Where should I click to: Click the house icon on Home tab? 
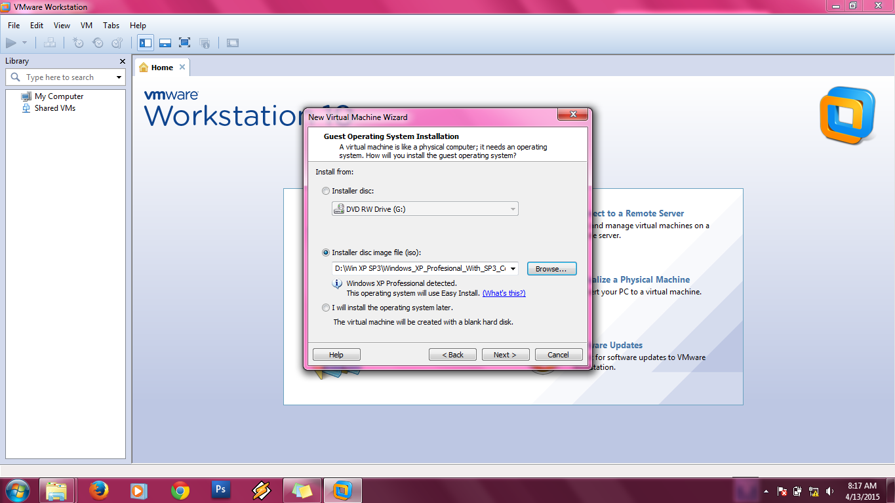click(144, 67)
